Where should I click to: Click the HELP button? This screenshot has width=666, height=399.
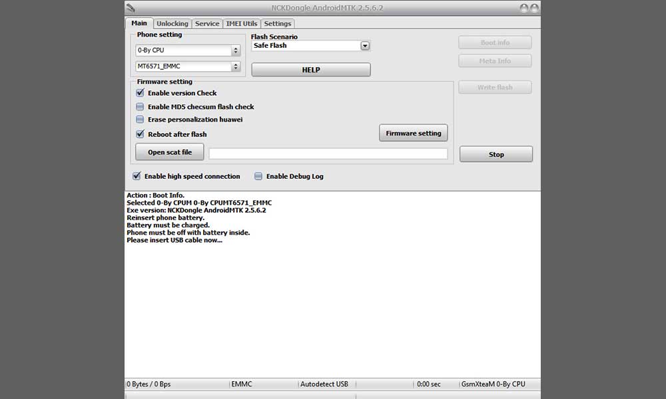pos(311,70)
